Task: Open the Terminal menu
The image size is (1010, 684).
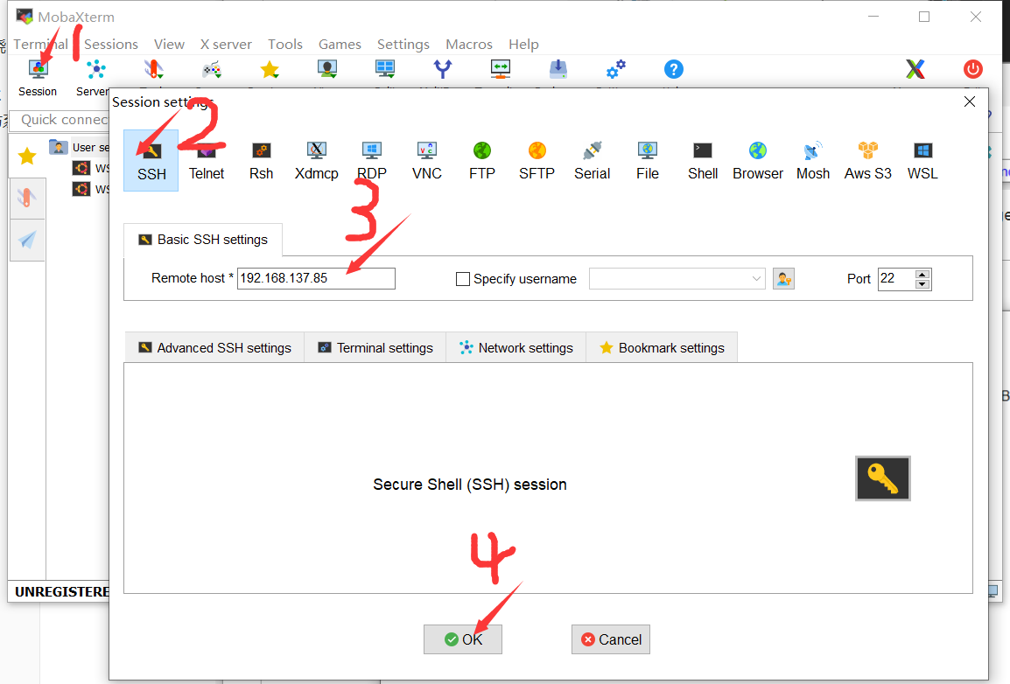Action: pos(40,44)
